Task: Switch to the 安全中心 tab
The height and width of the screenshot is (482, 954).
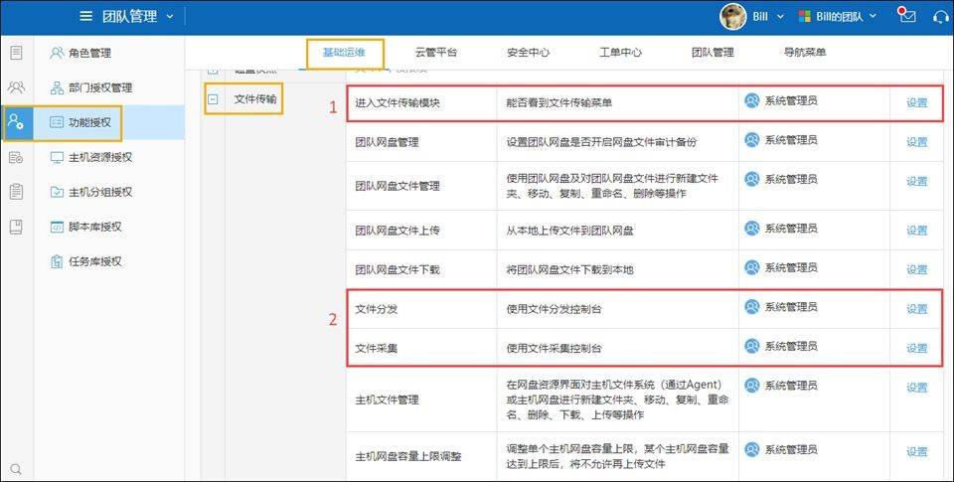Action: click(528, 53)
